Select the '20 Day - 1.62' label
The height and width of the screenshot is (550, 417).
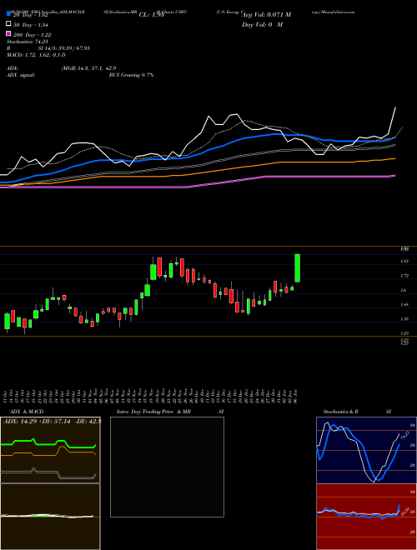[31, 15]
